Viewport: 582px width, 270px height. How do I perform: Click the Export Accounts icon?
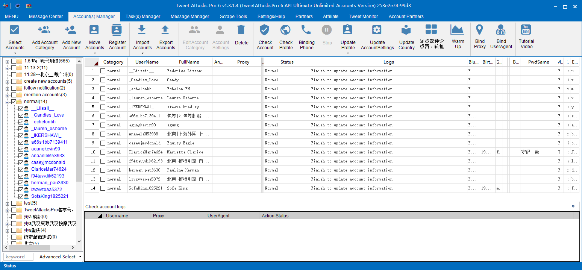pyautogui.click(x=165, y=30)
